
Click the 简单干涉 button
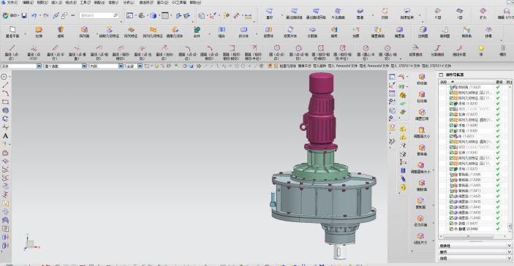coord(304,66)
